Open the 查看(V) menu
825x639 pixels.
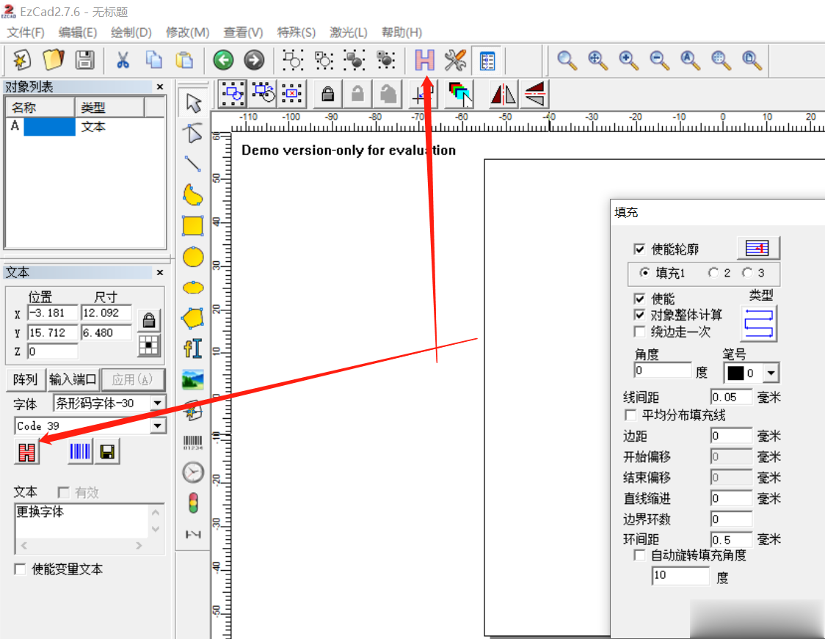point(243,32)
